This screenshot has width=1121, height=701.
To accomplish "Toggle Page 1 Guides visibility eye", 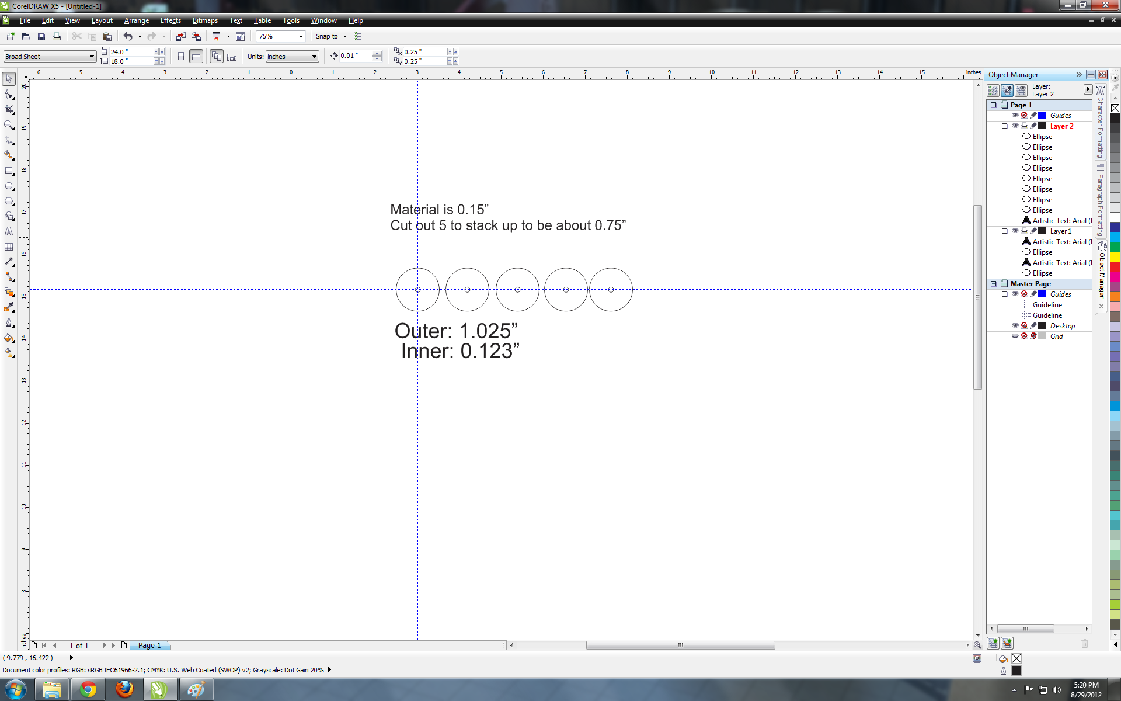I will pyautogui.click(x=1015, y=115).
